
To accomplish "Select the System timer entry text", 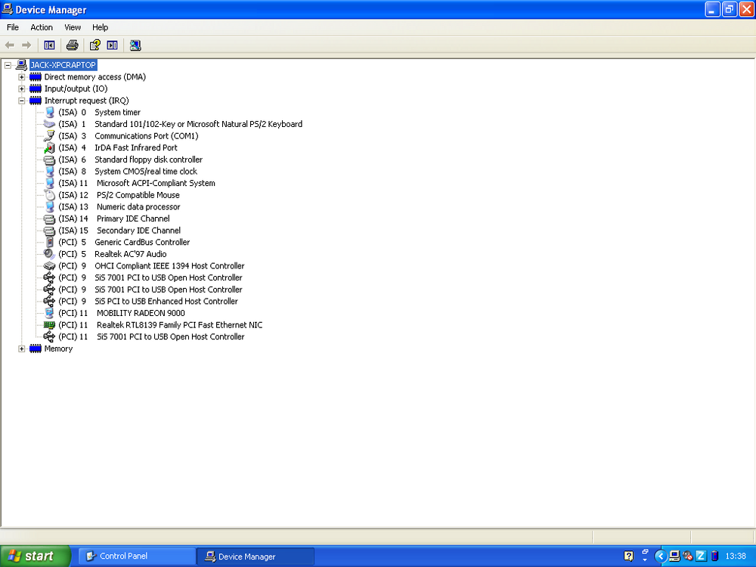I will [x=118, y=113].
